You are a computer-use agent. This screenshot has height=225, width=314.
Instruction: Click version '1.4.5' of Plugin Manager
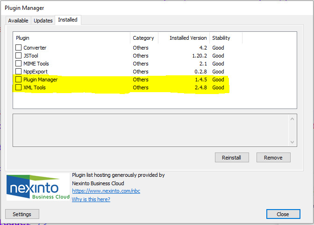click(201, 80)
